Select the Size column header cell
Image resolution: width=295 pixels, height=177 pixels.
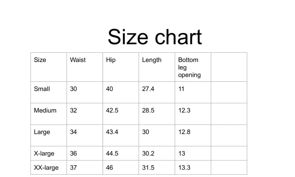click(x=40, y=60)
